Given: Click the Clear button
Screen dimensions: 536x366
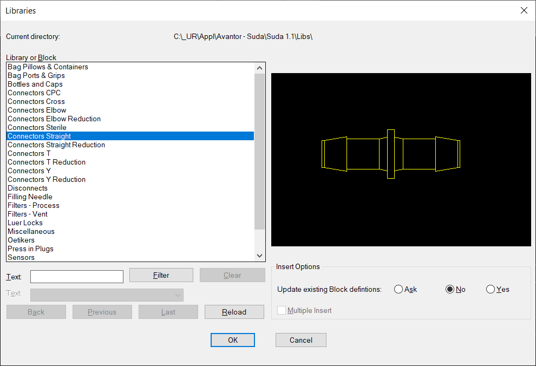Looking at the screenshot, I should 232,275.
